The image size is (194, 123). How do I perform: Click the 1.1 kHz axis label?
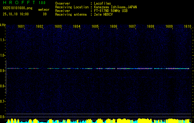(3, 40)
